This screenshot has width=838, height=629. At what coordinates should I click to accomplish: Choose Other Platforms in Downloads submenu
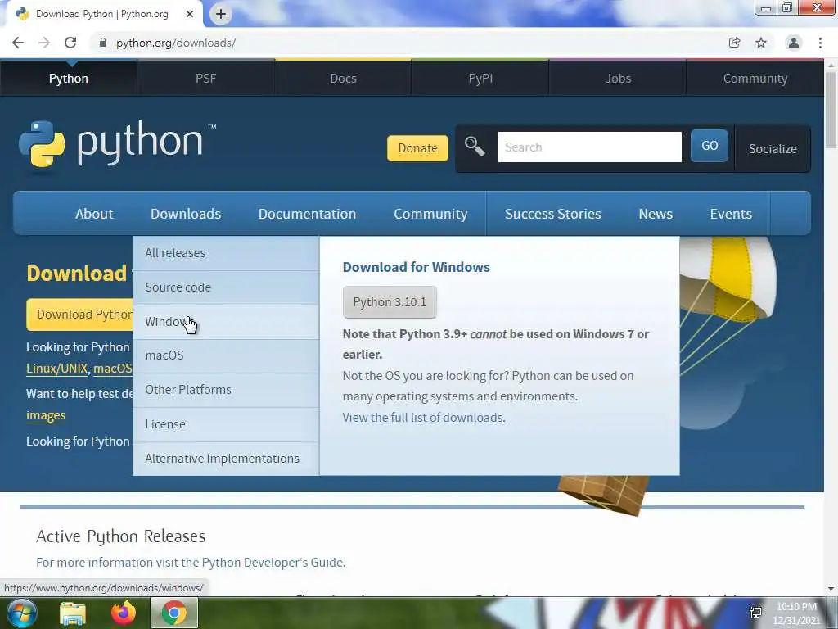point(226,389)
